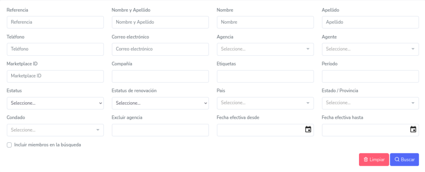425x172 pixels.
Task: Click the Etiquetas input box
Action: tap(265, 76)
